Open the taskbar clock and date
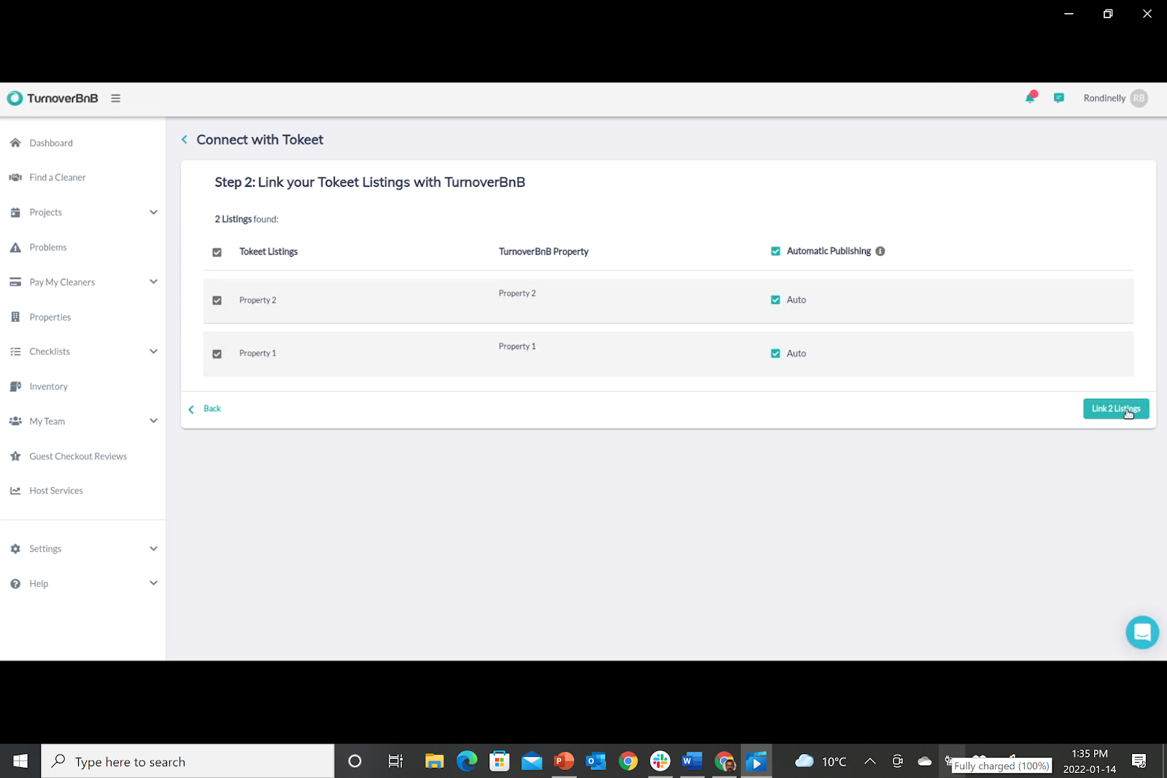This screenshot has height=778, width=1167. tap(1090, 761)
